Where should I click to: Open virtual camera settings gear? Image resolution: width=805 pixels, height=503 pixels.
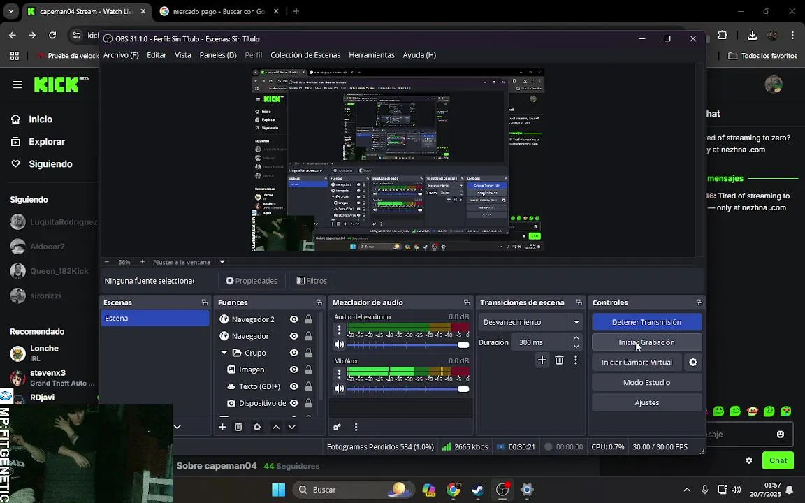(693, 363)
